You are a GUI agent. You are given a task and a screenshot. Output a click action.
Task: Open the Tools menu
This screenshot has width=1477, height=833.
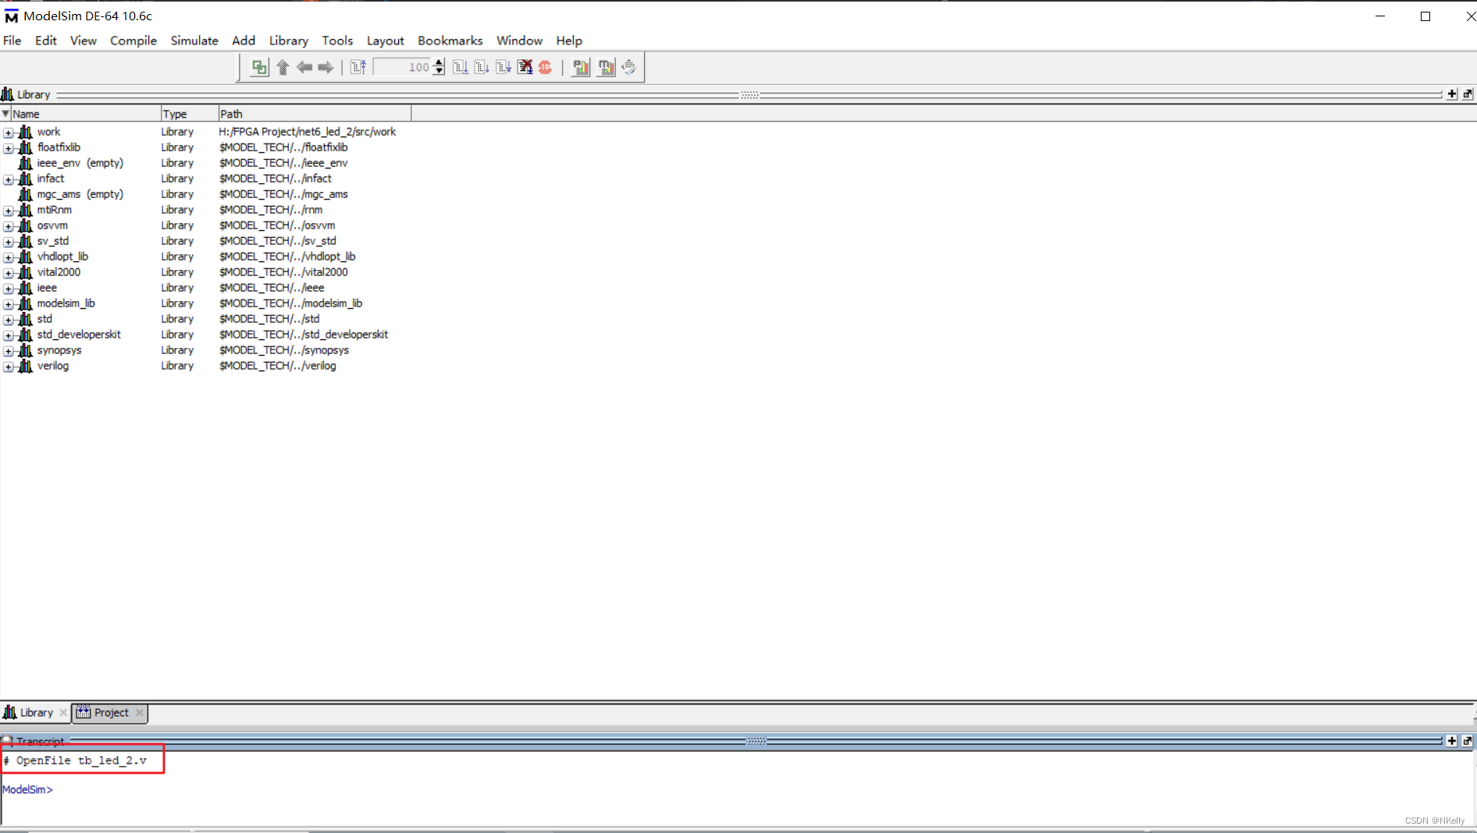[x=337, y=41]
